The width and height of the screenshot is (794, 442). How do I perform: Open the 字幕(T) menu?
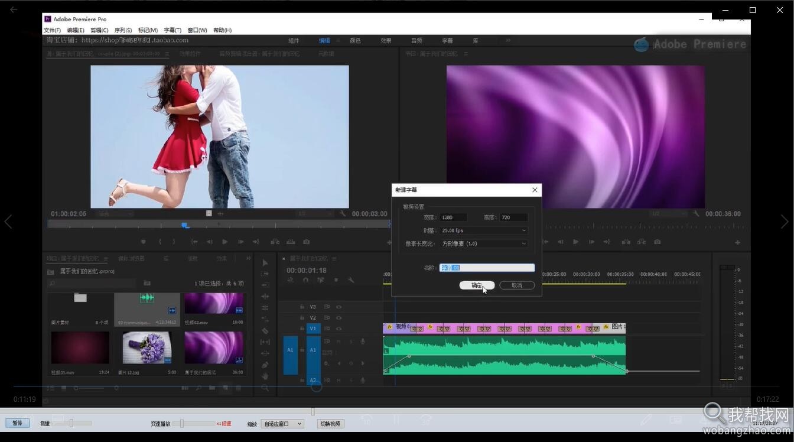(x=173, y=30)
